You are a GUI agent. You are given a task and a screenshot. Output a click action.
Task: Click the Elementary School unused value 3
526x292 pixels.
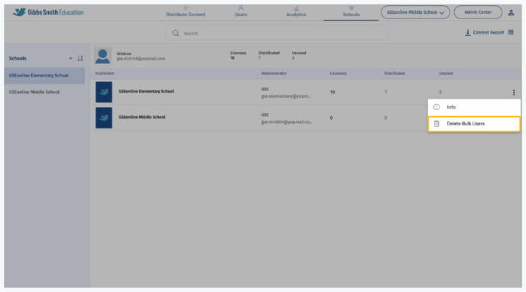pos(440,92)
